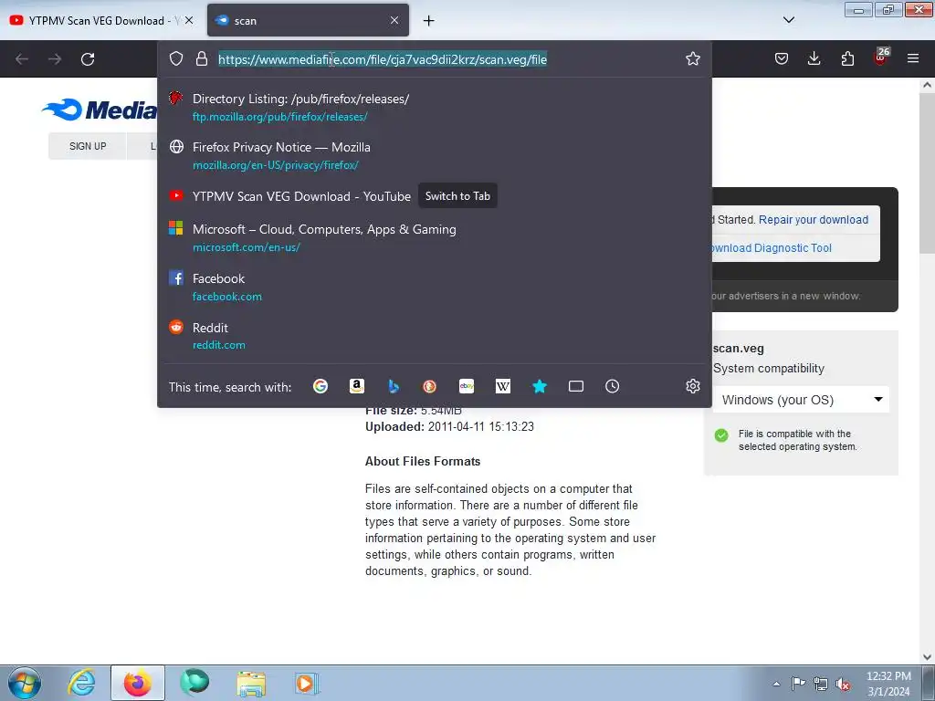Choose the Bing search icon
935x701 pixels.
(394, 386)
